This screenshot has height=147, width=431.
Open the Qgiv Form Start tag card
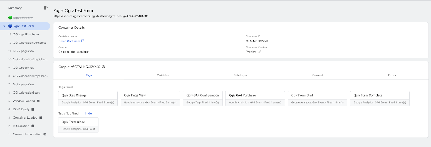tap(317, 99)
